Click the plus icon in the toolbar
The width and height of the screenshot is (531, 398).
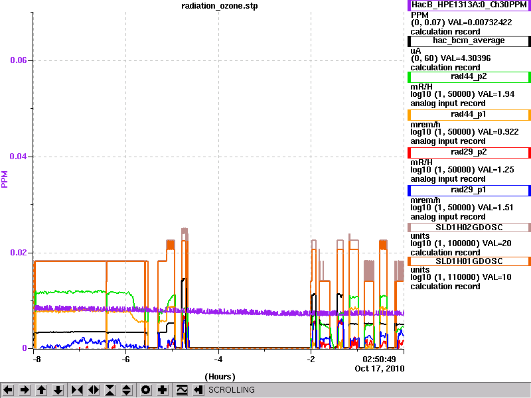(162, 390)
